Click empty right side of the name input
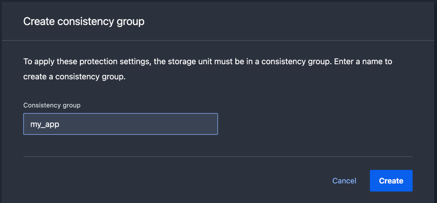437x203 pixels. click(175, 124)
